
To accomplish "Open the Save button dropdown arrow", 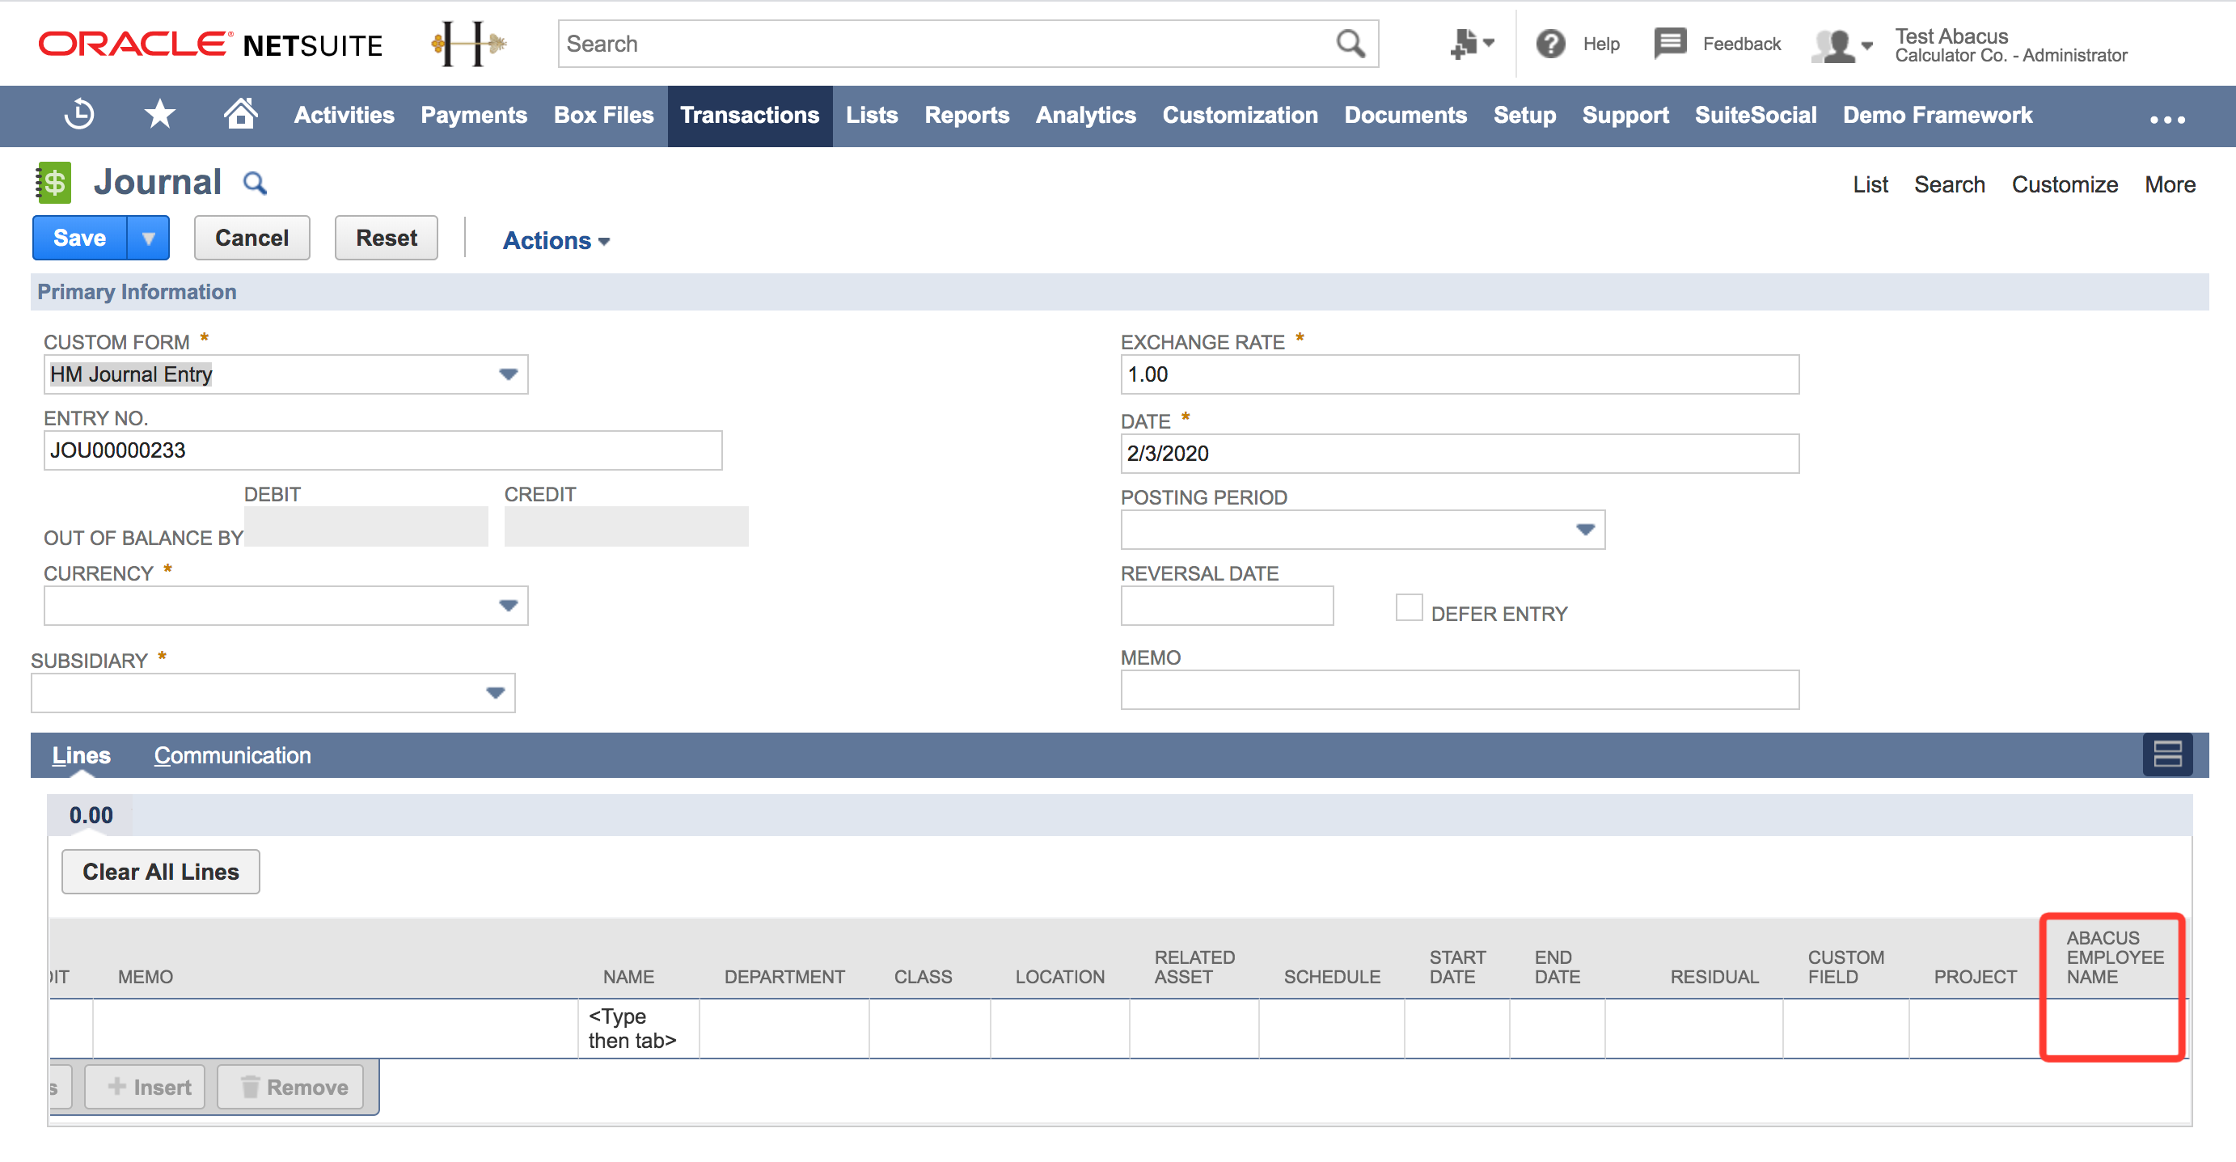I will 150,237.
